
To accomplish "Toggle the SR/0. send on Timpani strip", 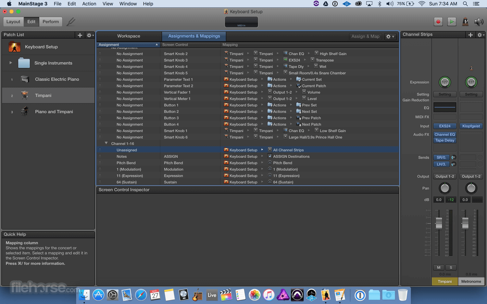I will 441,158.
